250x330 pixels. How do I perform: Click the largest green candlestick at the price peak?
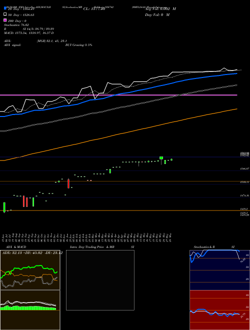point(161,158)
